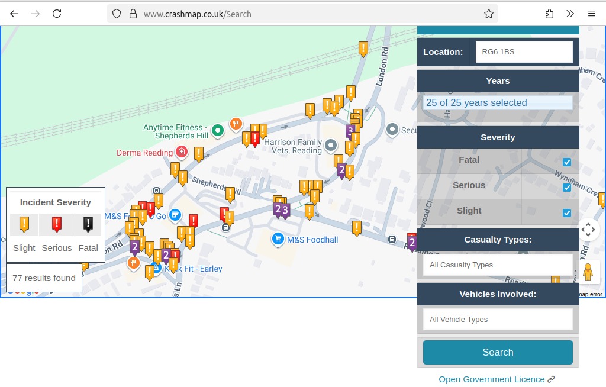606x387 pixels.
Task: Open the 25 of 25 years selector
Action: coord(498,103)
